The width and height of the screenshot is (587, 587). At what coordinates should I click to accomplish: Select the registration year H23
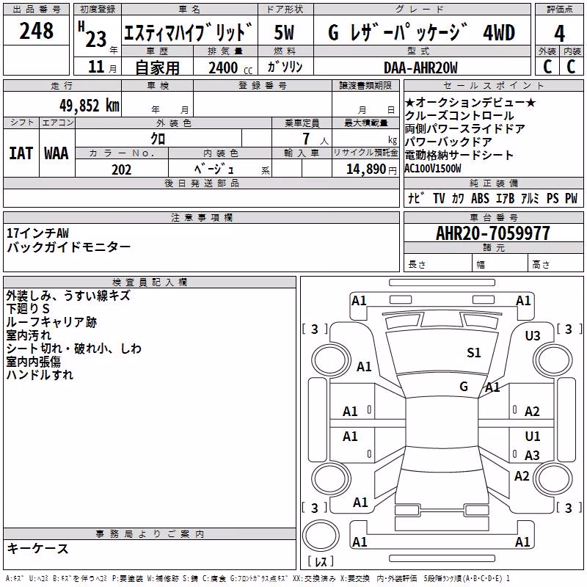[93, 35]
